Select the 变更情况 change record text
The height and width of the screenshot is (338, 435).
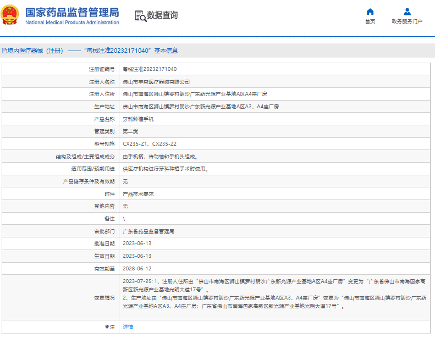274,294
